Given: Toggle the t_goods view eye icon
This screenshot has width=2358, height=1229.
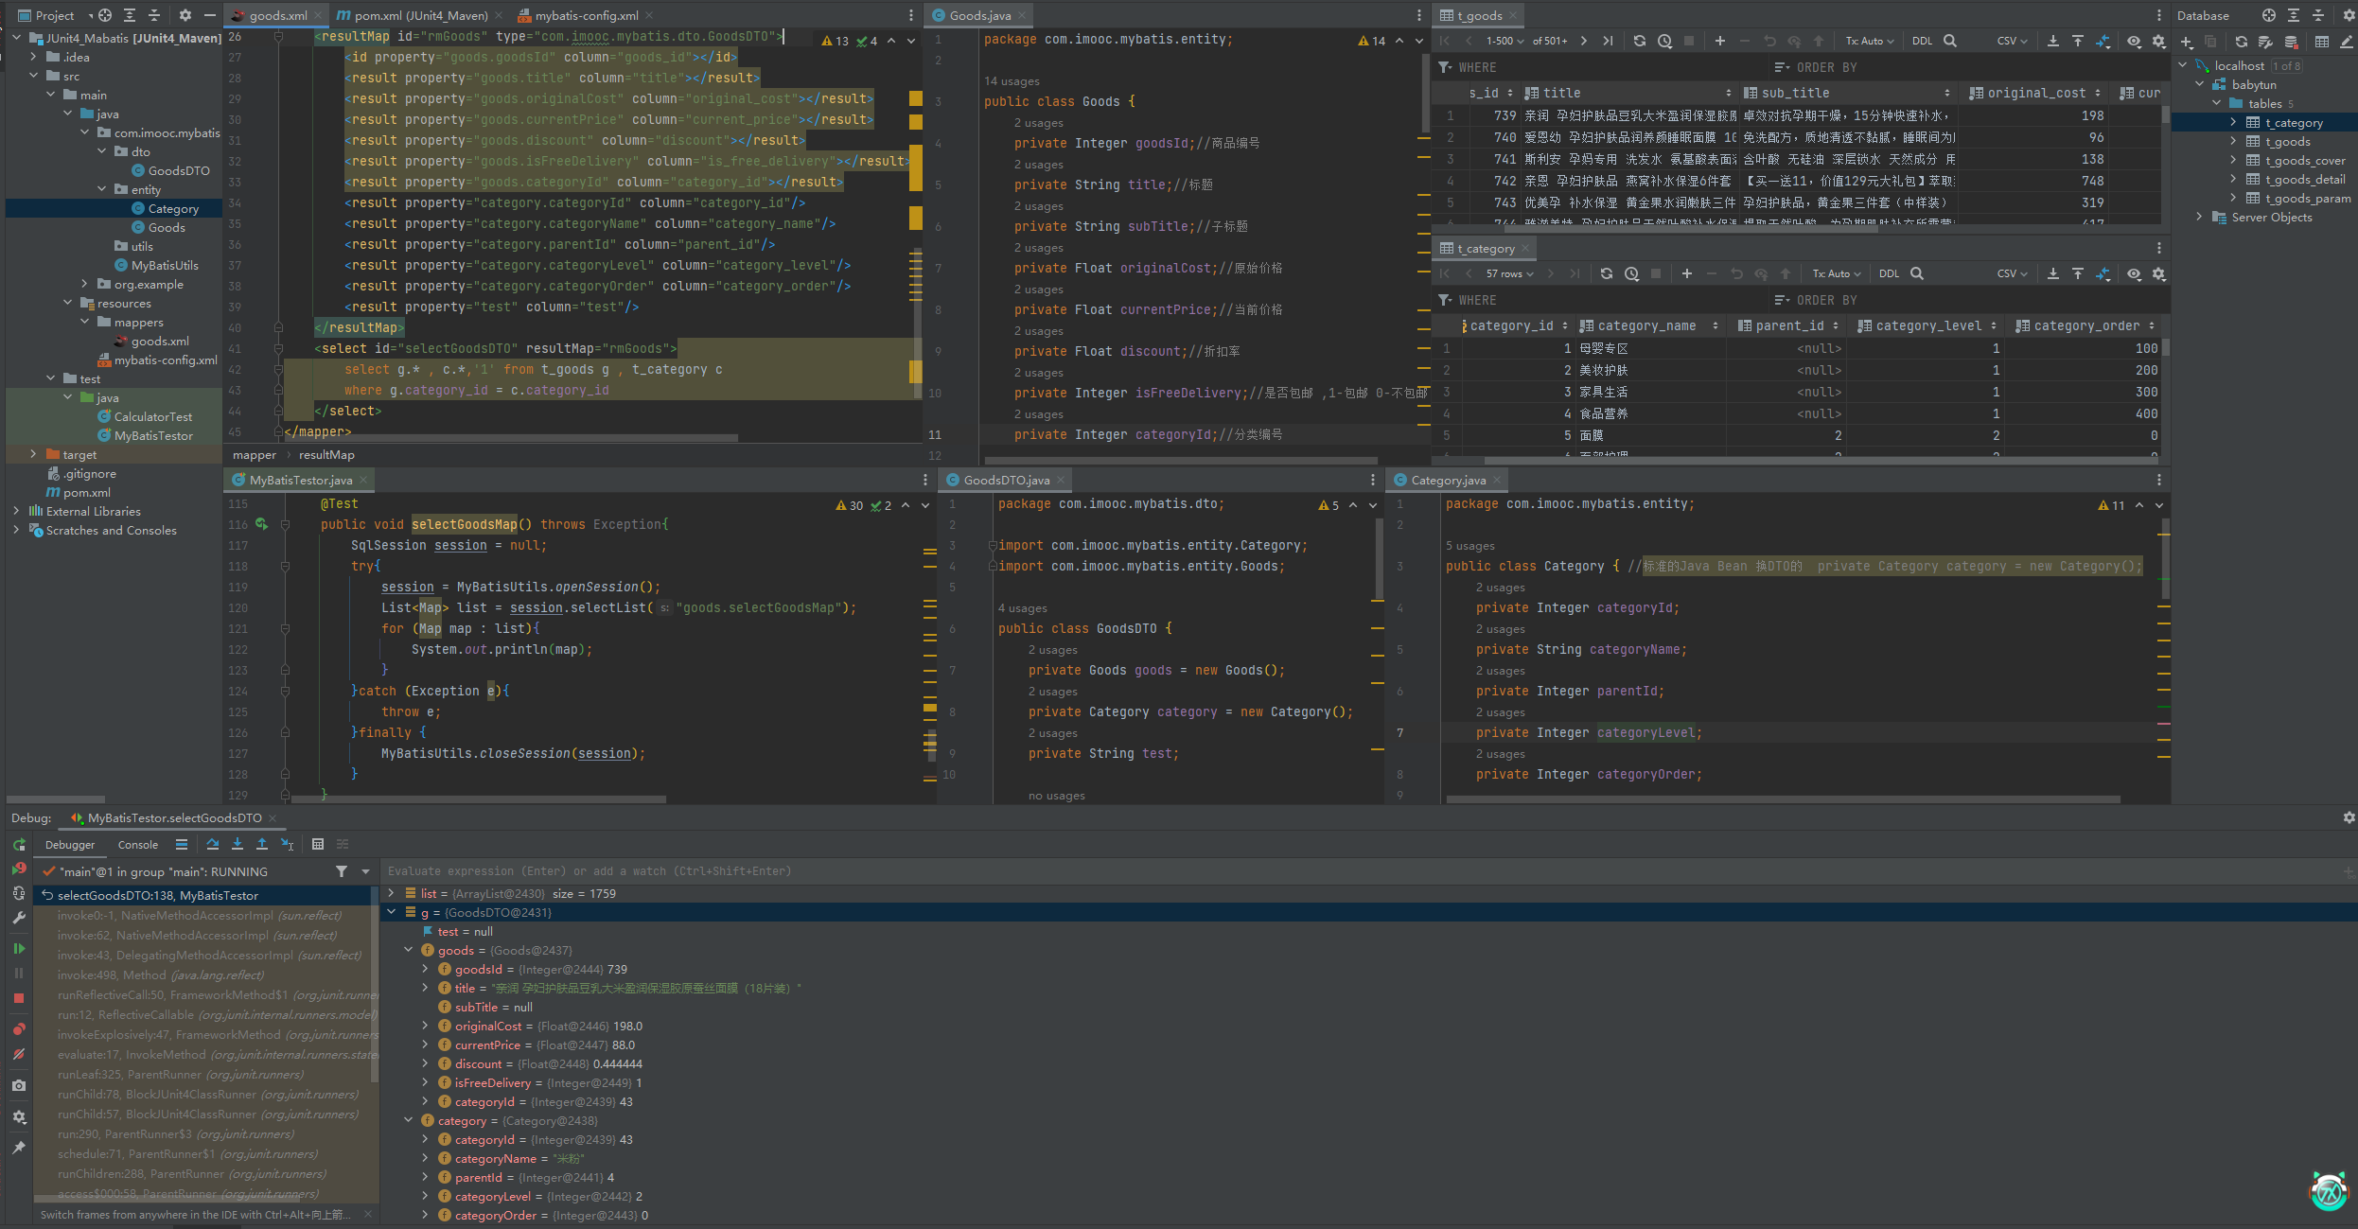Looking at the screenshot, I should click(2134, 41).
